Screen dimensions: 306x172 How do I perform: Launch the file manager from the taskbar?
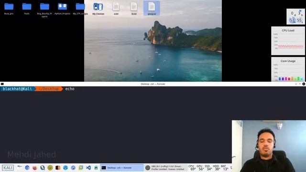[20, 168]
